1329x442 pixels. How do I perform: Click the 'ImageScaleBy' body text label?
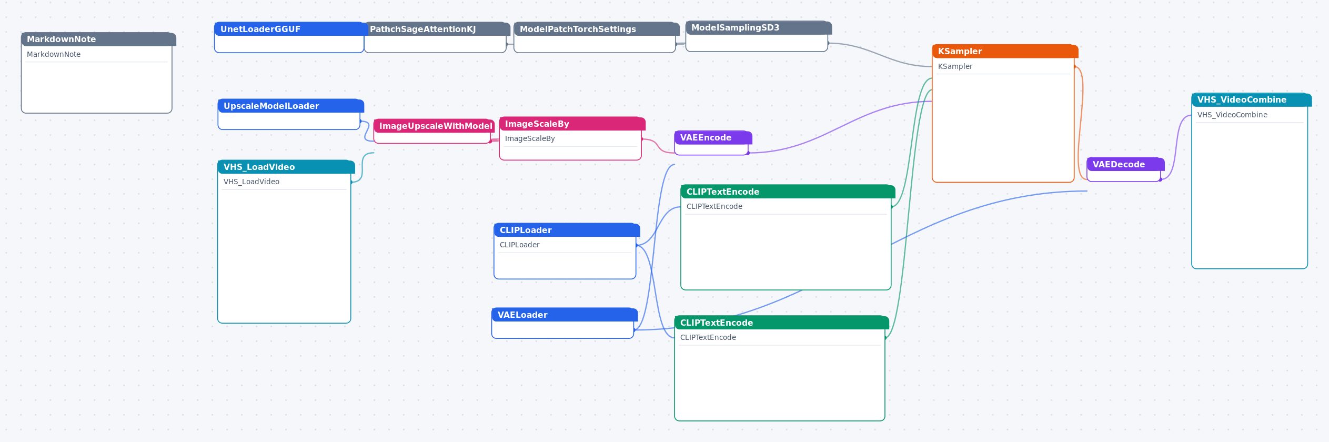click(x=530, y=138)
